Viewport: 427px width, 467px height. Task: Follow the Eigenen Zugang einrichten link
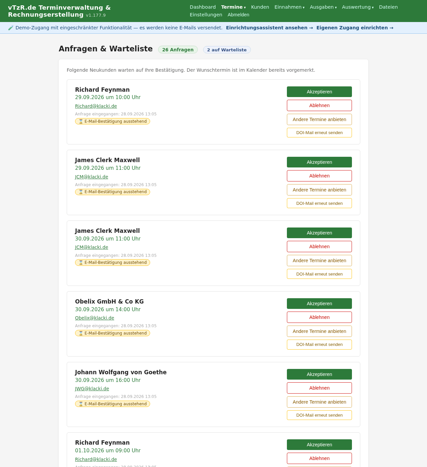pyautogui.click(x=355, y=28)
